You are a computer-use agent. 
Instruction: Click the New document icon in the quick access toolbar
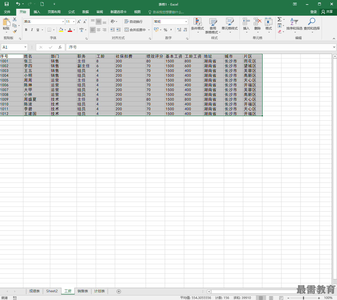42,4
